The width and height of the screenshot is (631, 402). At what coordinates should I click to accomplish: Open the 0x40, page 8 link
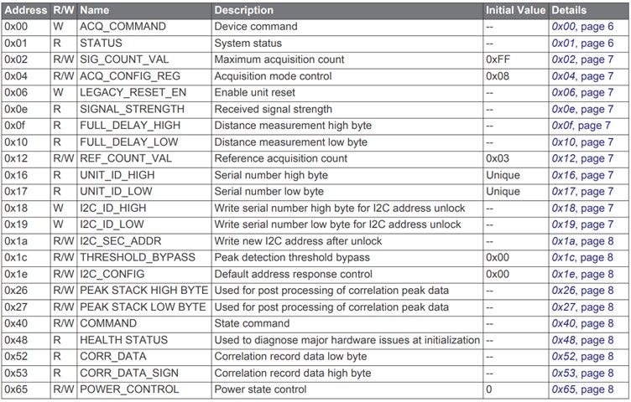pos(582,323)
